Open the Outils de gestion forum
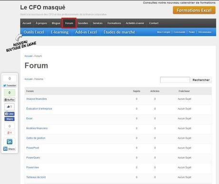The width and height of the screenshot is (219, 184). pos(36,138)
